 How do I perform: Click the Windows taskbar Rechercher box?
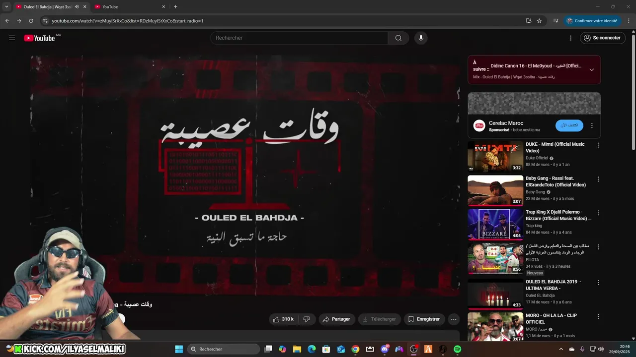[x=223, y=349]
